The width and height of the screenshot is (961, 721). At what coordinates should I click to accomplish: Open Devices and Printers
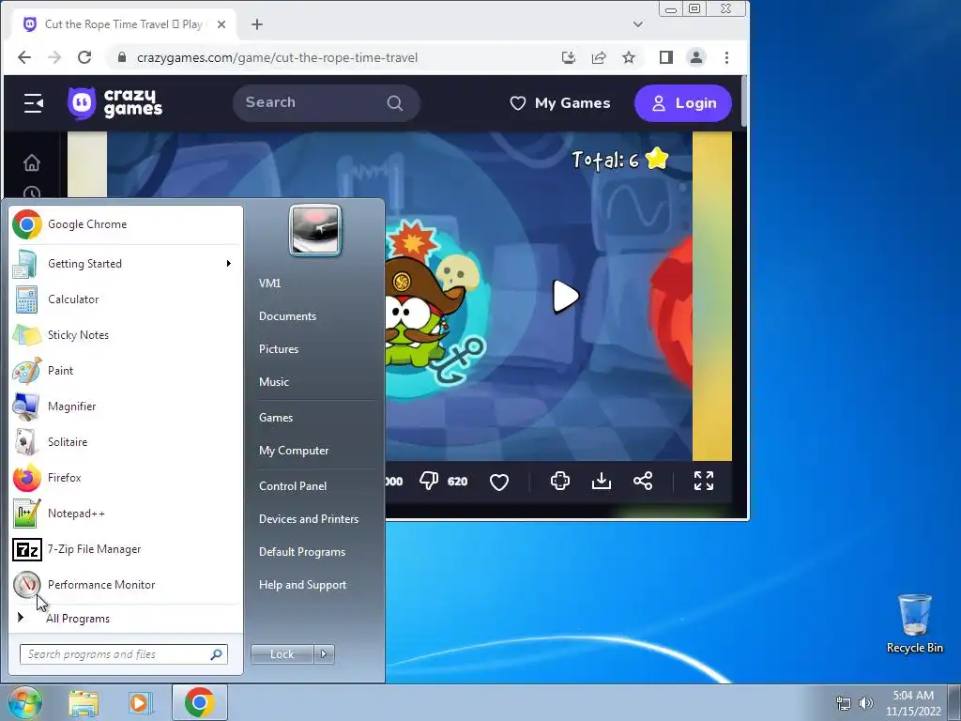[x=308, y=519]
